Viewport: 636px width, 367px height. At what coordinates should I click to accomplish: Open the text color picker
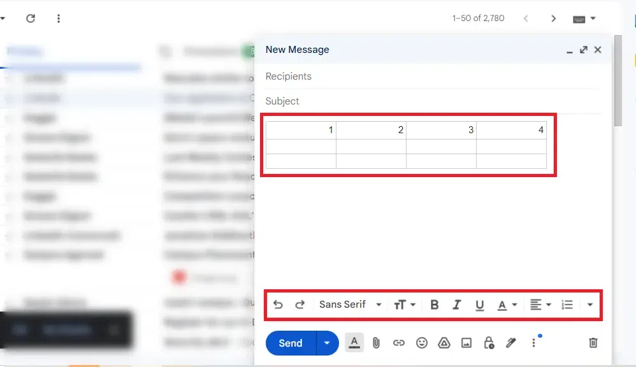point(507,305)
